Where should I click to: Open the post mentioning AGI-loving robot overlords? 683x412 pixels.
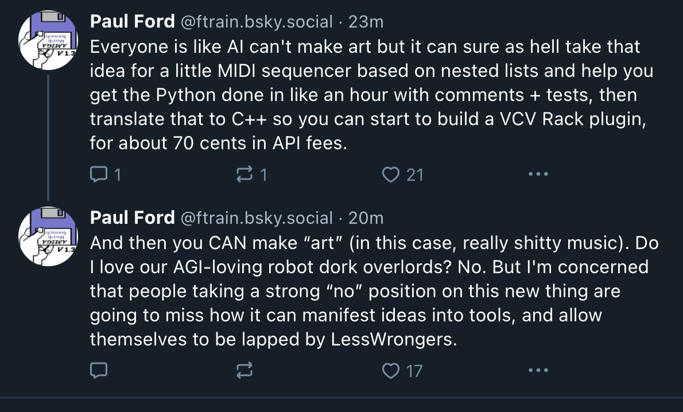pos(367,291)
